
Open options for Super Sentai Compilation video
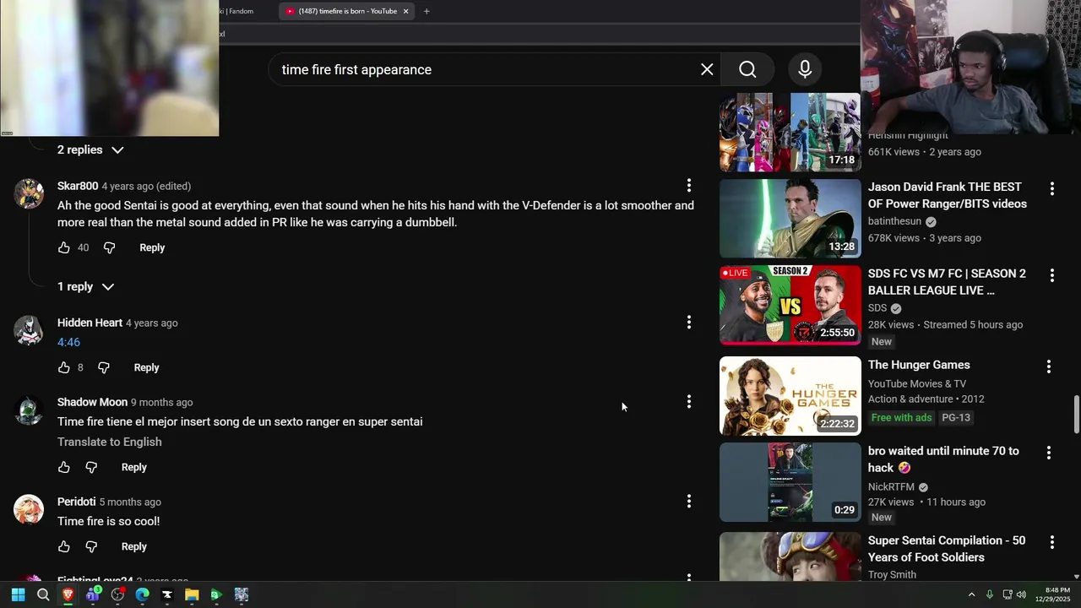point(1052,543)
